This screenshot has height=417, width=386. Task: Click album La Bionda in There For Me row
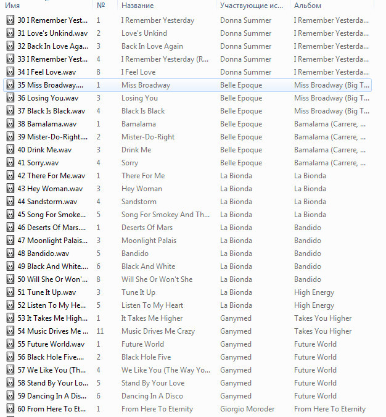point(310,176)
